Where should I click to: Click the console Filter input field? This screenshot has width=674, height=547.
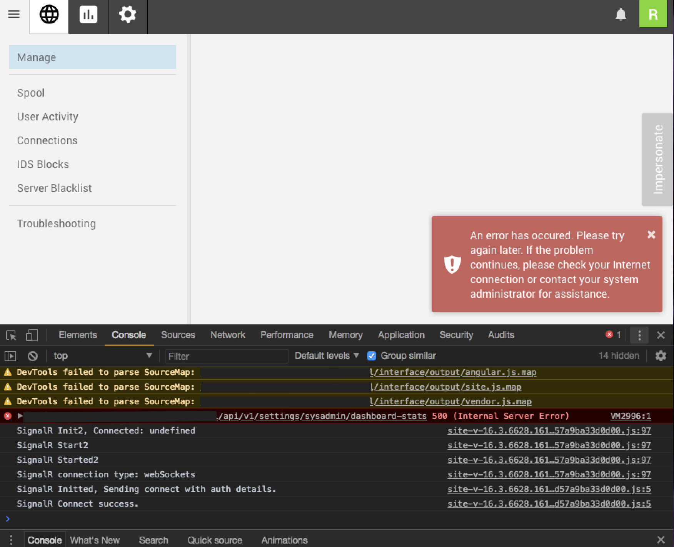click(226, 356)
